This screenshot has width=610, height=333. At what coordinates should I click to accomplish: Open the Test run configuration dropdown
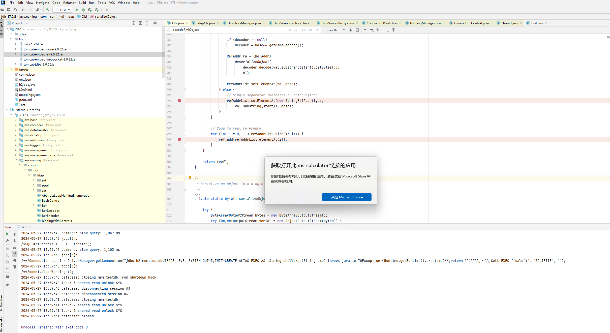click(x=62, y=10)
